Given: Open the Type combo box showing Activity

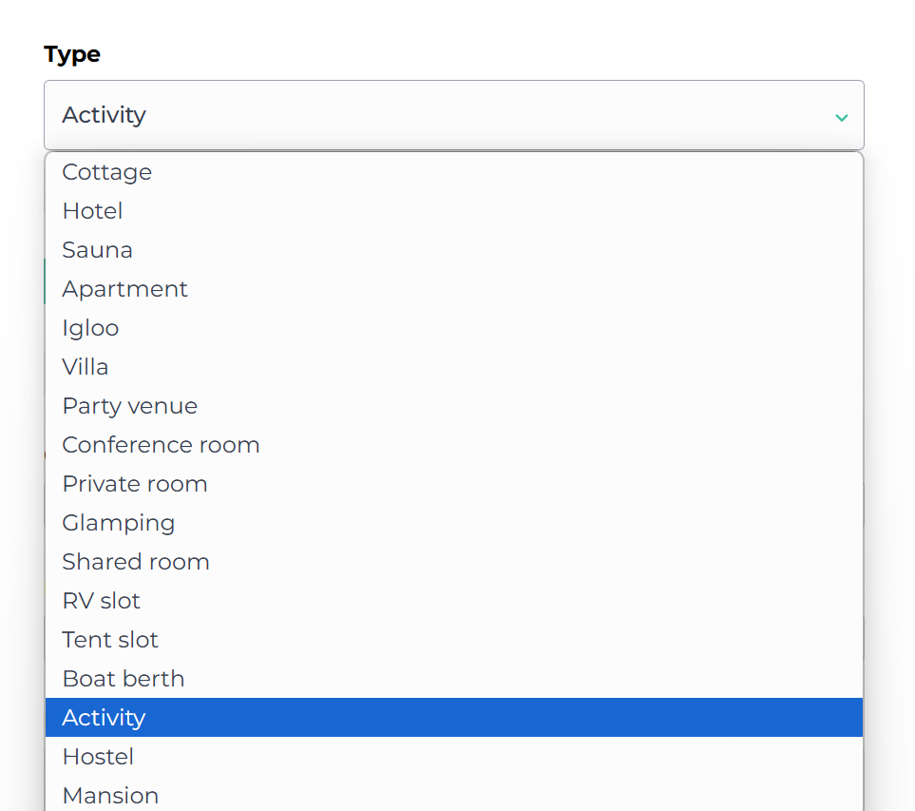Looking at the screenshot, I should click(453, 115).
